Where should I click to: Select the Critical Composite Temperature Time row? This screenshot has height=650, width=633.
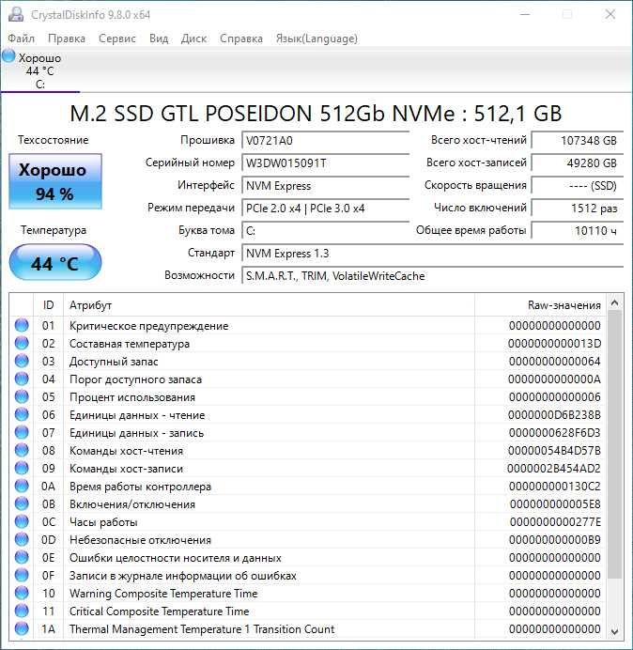coord(308,611)
